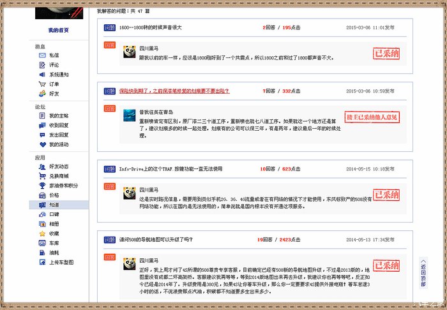This screenshot has width=447, height=310.
Task: Click 返回顶部 back-to-top button
Action: (423, 272)
